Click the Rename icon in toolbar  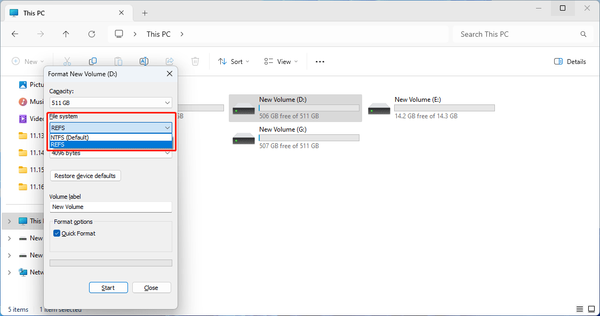click(143, 61)
